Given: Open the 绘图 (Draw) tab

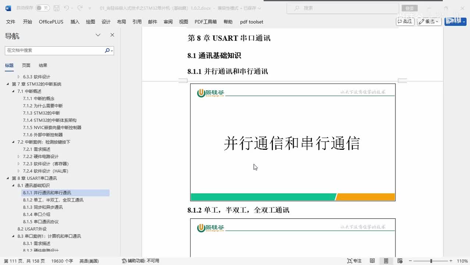Looking at the screenshot, I should (90, 22).
